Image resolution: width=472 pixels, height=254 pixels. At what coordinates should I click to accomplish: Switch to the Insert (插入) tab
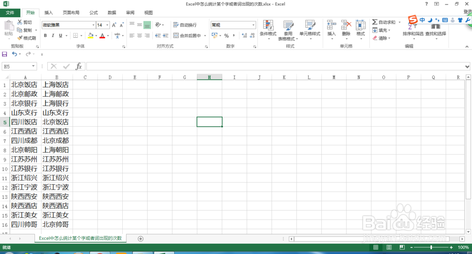pyautogui.click(x=49, y=13)
